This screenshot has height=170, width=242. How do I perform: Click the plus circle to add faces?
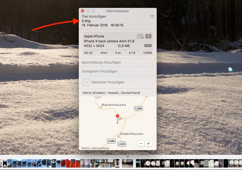[x=86, y=82]
